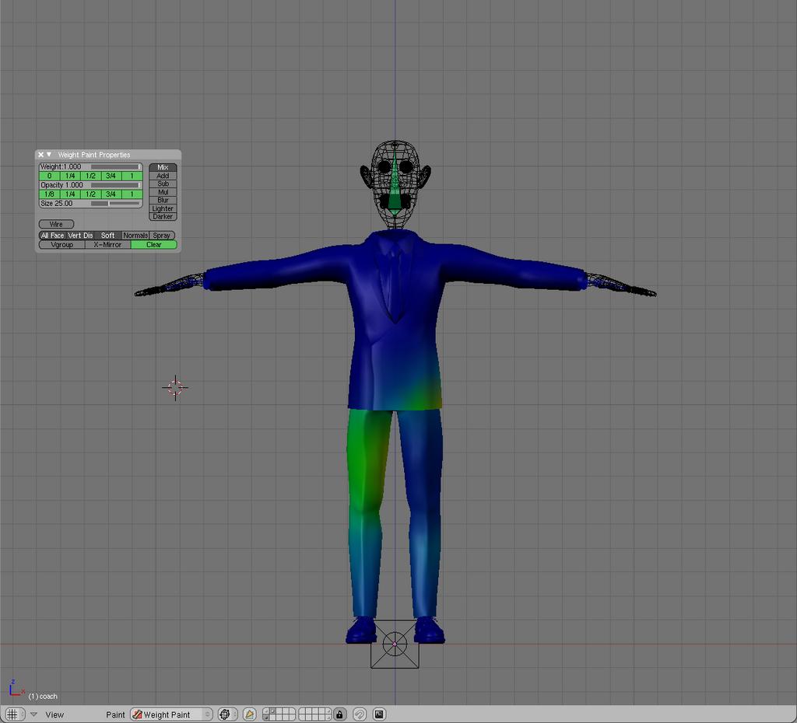Set opacity preset to 1/4
This screenshot has height=723, width=797.
tap(70, 194)
